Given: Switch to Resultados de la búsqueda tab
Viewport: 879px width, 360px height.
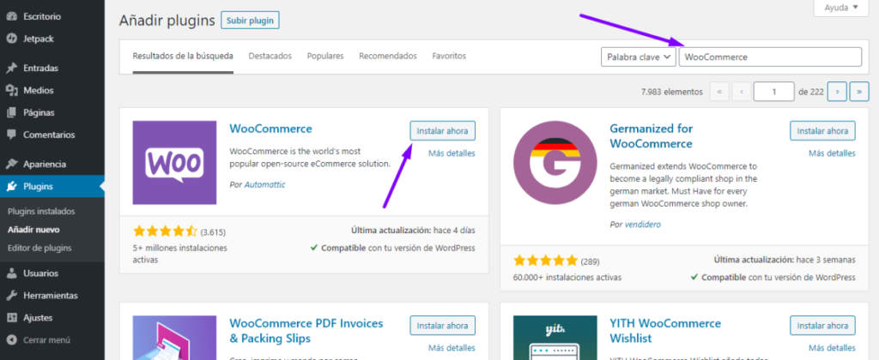Looking at the screenshot, I should point(183,56).
